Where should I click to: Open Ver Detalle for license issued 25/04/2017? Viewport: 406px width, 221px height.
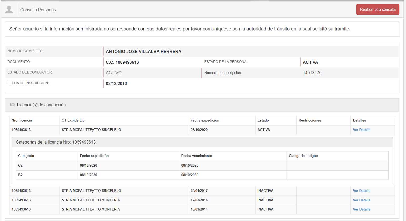pyautogui.click(x=361, y=191)
